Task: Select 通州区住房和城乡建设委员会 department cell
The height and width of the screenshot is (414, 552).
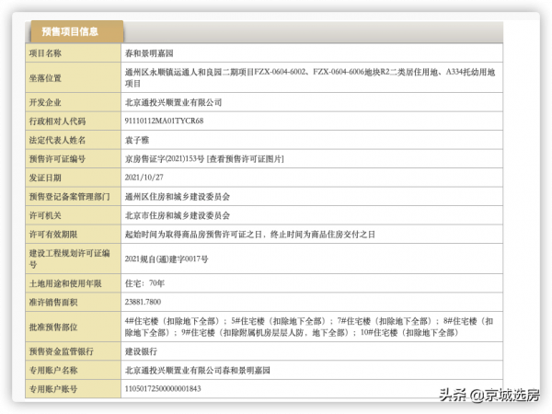Action: pos(177,196)
